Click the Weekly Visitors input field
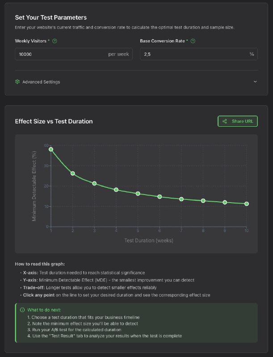 tap(60, 54)
